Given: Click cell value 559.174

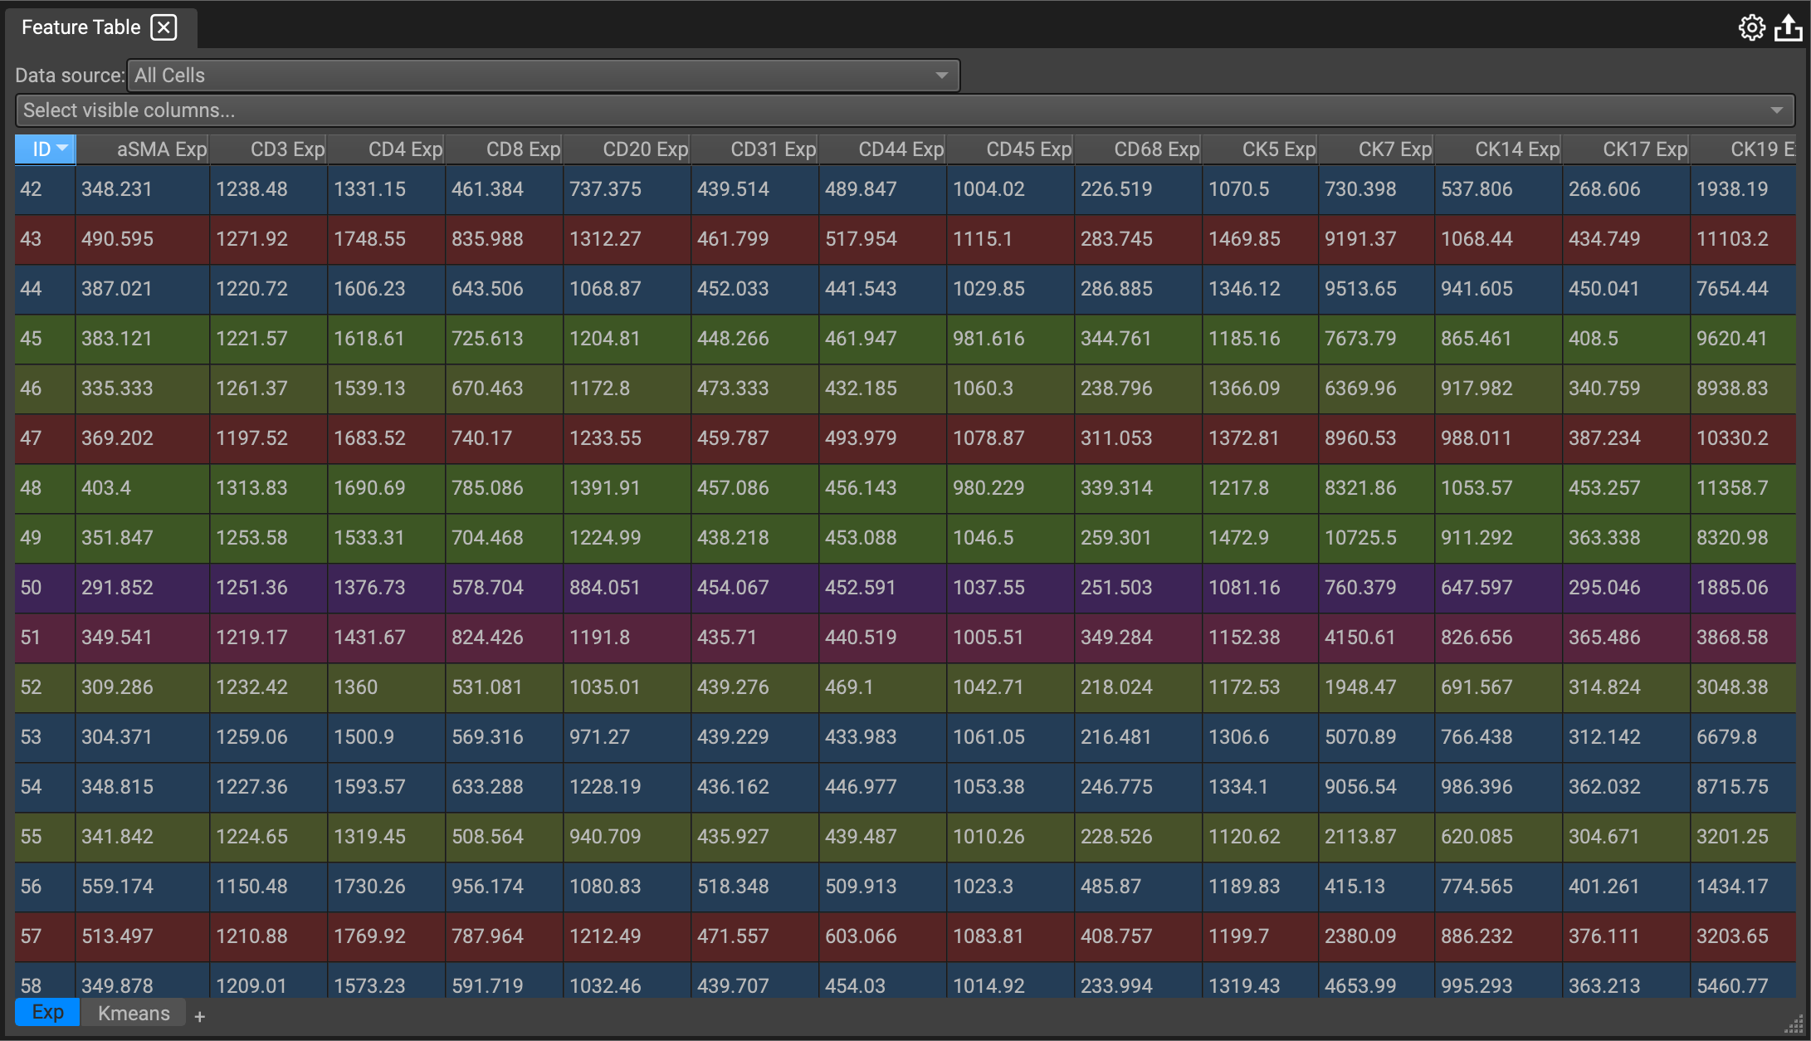Looking at the screenshot, I should coord(117,887).
